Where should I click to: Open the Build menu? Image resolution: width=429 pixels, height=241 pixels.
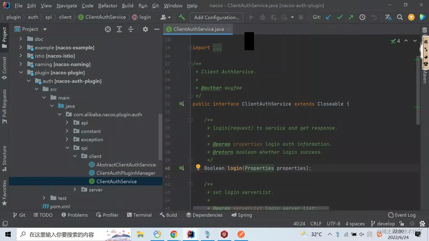(x=127, y=5)
